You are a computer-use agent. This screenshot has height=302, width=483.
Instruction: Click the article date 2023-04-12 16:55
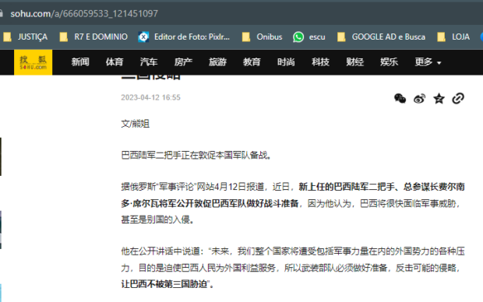click(150, 97)
